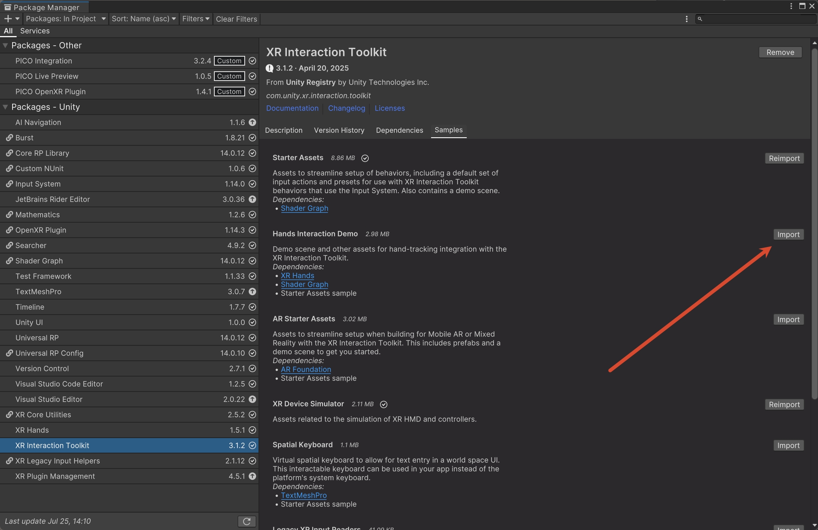Open the Dependencies tab
This screenshot has width=818, height=530.
399,130
